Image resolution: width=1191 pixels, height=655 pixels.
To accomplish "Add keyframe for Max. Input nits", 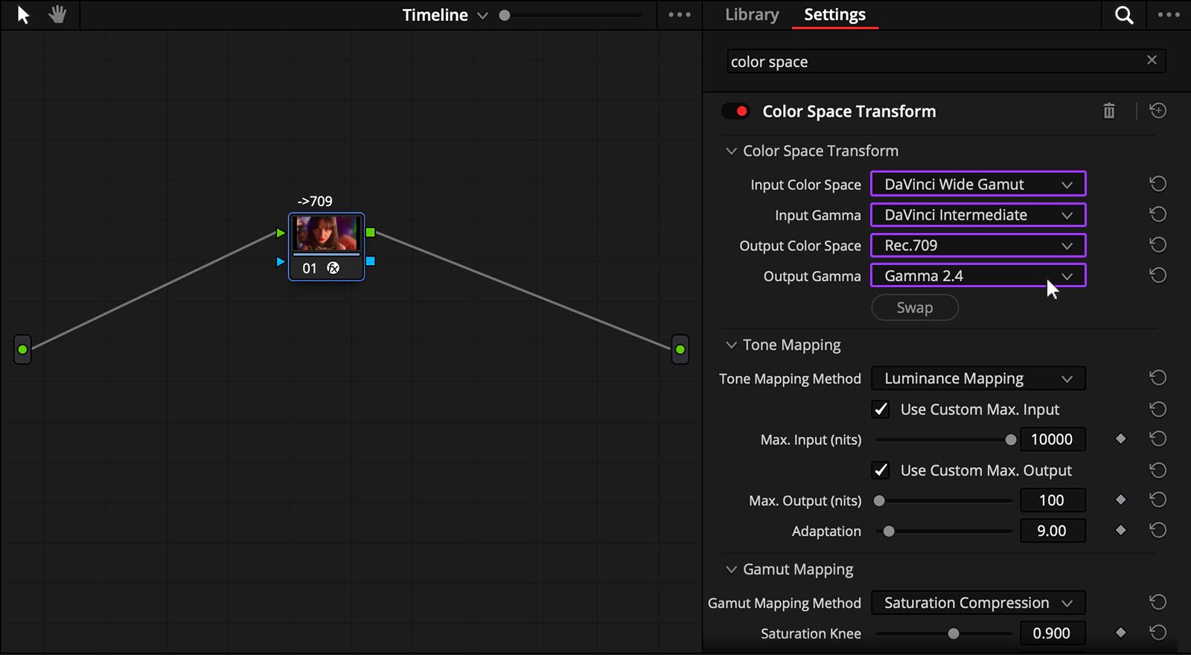I will coord(1120,439).
